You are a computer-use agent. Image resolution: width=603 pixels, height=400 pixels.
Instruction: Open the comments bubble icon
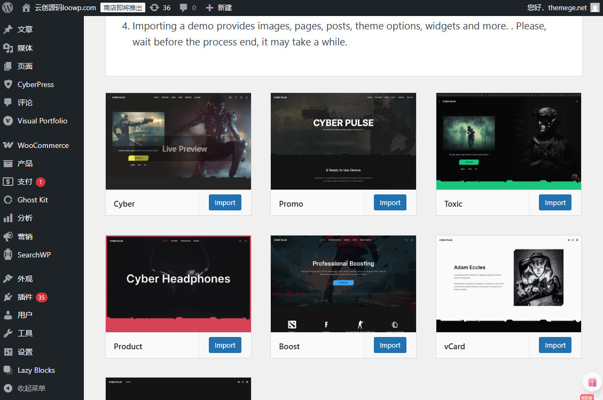tap(183, 7)
